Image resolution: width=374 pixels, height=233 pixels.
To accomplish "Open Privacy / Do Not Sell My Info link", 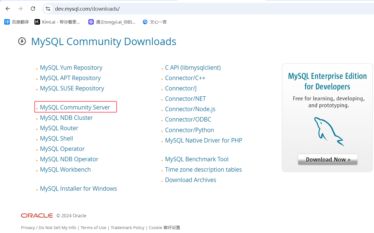I will point(48,227).
